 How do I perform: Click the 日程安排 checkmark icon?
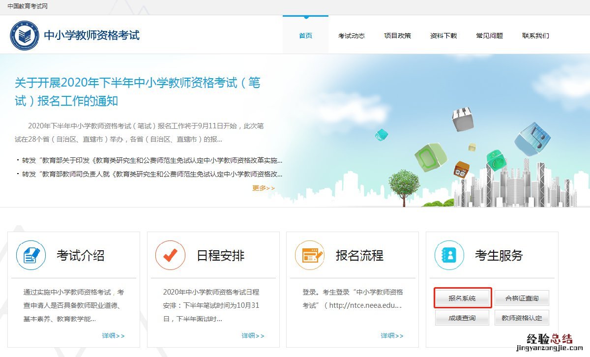coord(170,255)
